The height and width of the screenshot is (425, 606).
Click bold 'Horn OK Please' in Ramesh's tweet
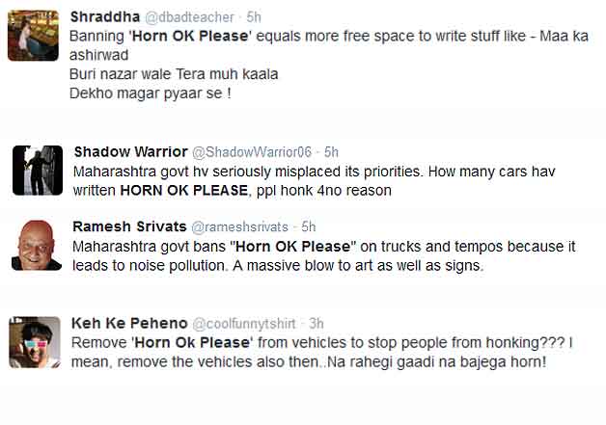click(293, 247)
